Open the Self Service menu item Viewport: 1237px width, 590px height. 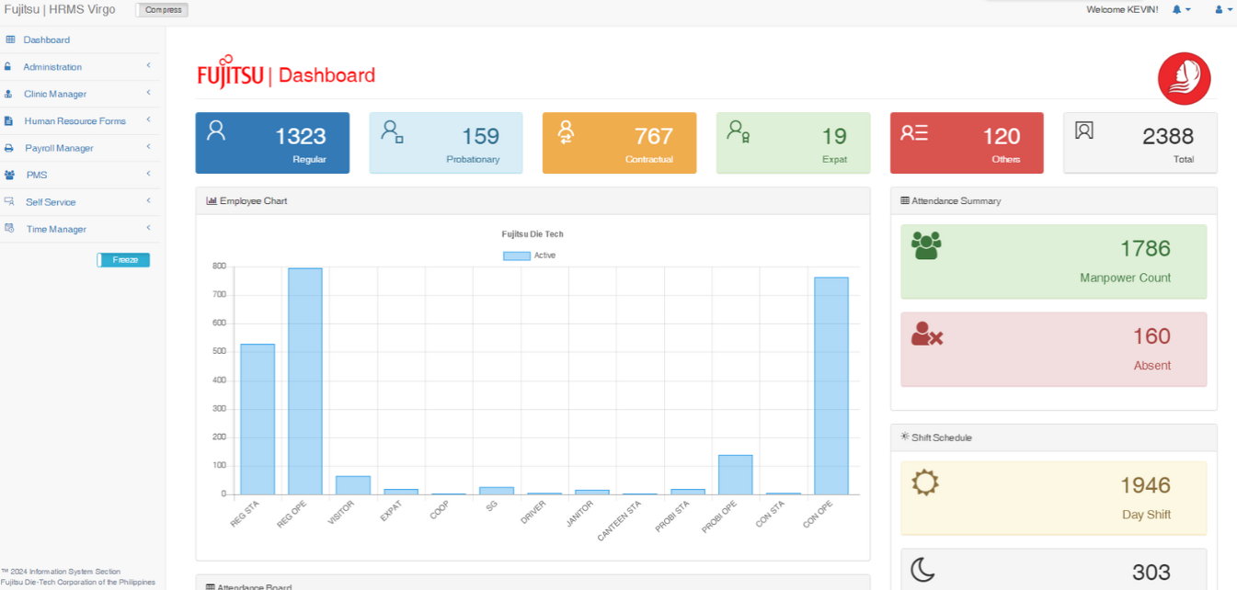pos(51,202)
